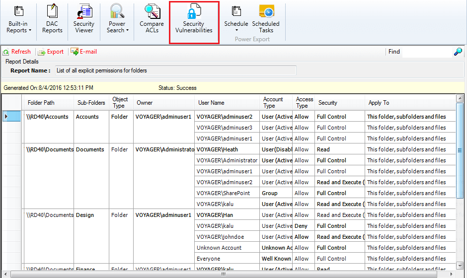The image size is (467, 278).
Task: Sort by Access Type column header
Action: click(304, 103)
